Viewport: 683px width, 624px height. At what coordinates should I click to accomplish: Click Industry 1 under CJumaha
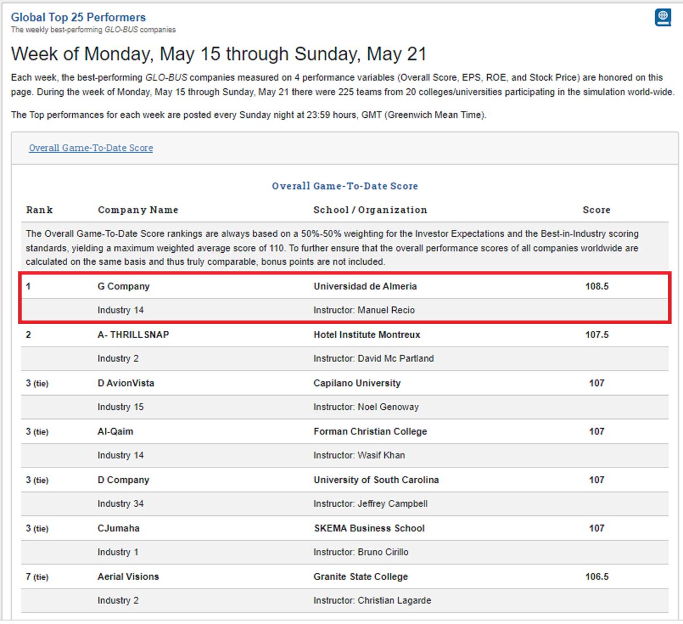[118, 552]
